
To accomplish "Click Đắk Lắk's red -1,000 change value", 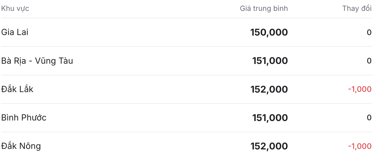I will [360, 89].
